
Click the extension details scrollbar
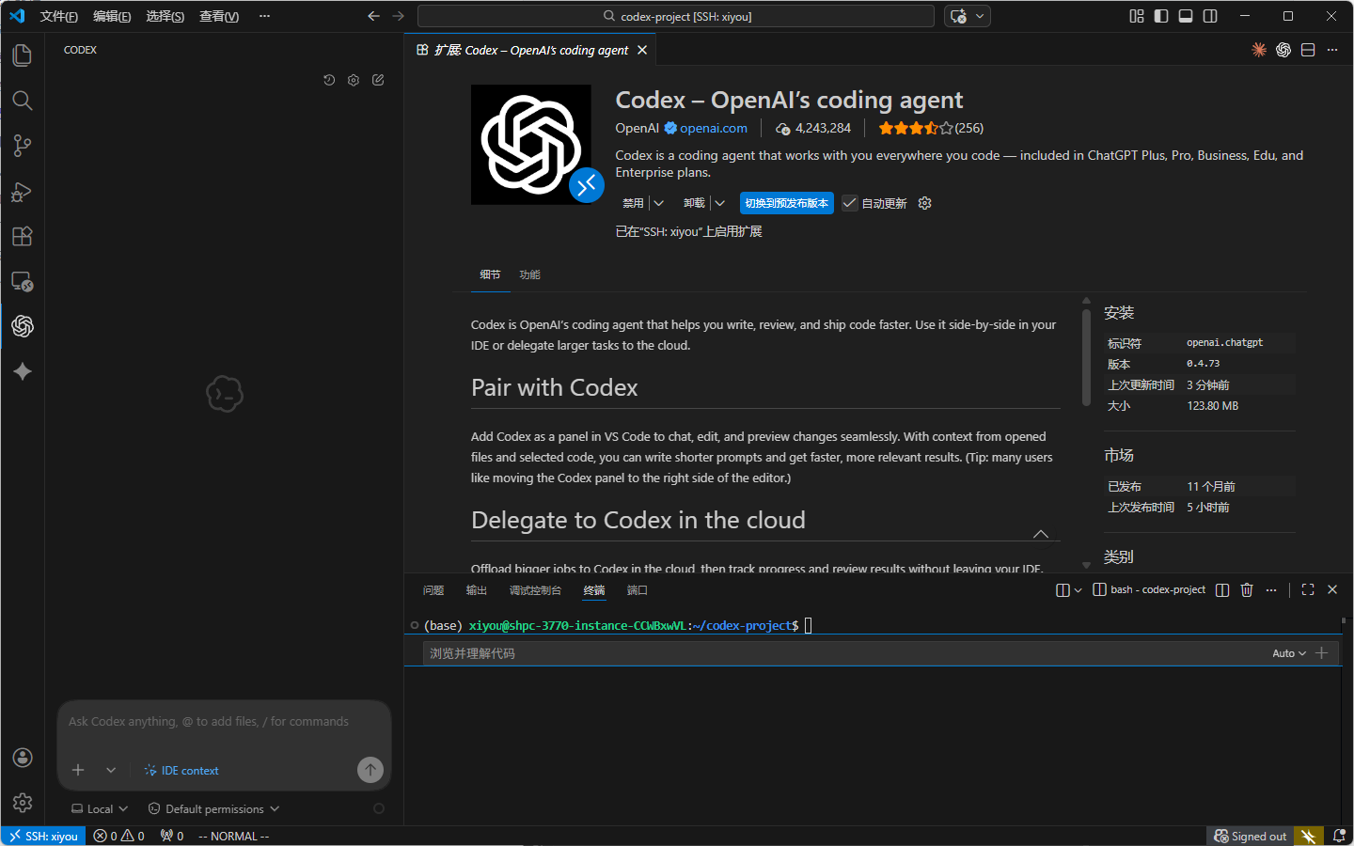[x=1087, y=357]
